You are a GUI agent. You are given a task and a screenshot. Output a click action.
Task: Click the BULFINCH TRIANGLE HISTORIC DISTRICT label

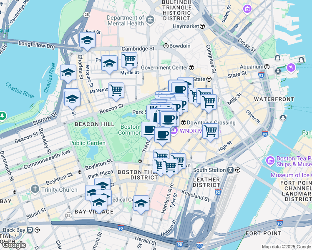(x=177, y=10)
